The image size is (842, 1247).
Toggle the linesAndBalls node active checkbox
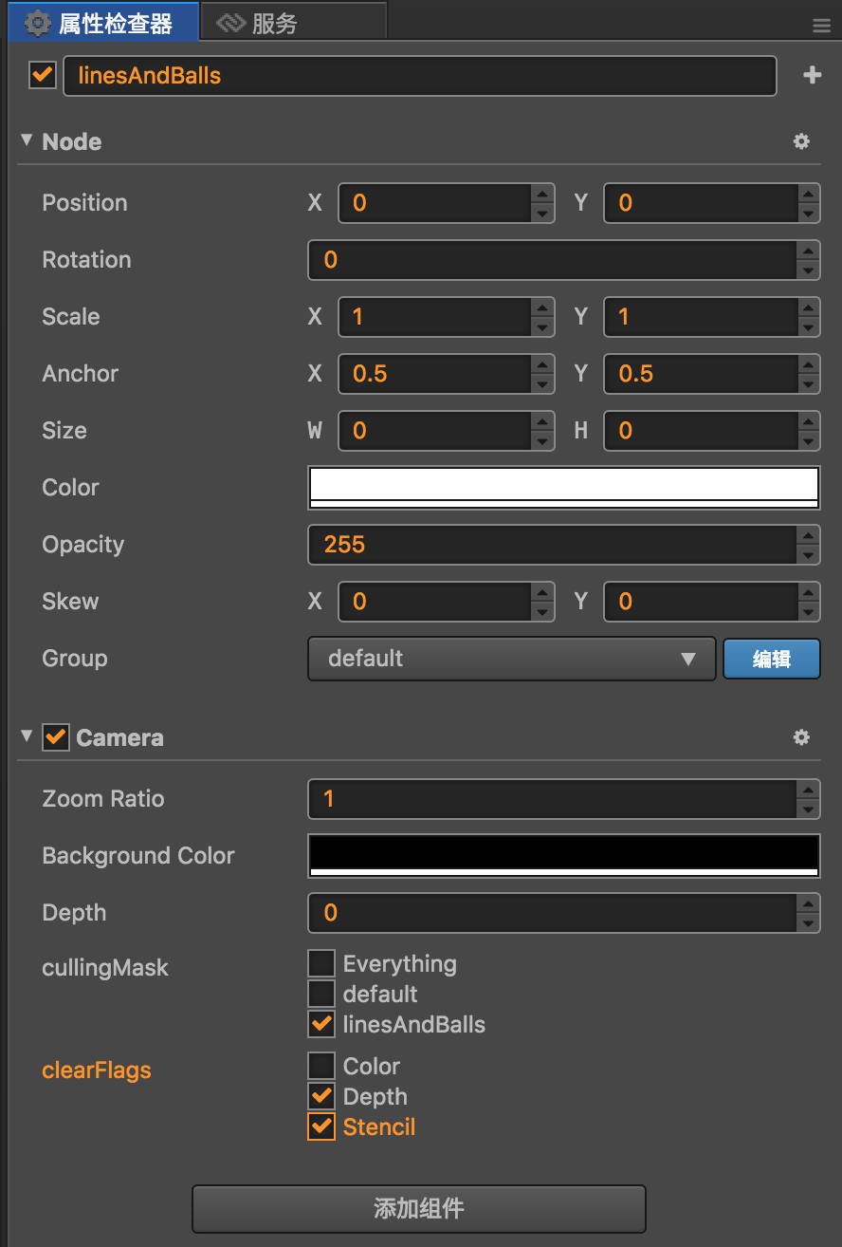tap(43, 75)
